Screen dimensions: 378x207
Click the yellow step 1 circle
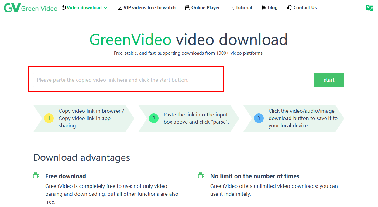click(x=49, y=119)
